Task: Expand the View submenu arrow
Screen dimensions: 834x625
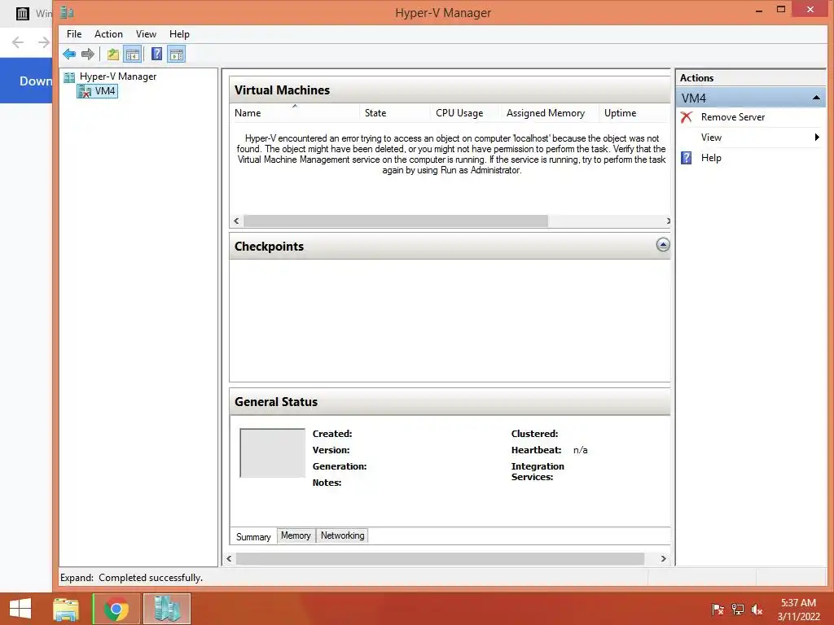Action: click(817, 138)
